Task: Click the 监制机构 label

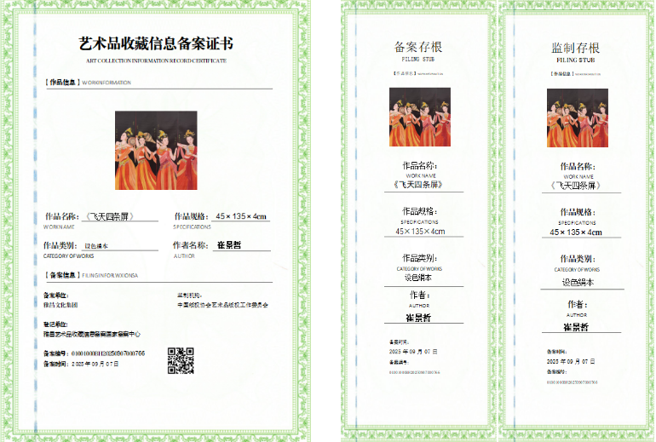Action: [x=189, y=296]
